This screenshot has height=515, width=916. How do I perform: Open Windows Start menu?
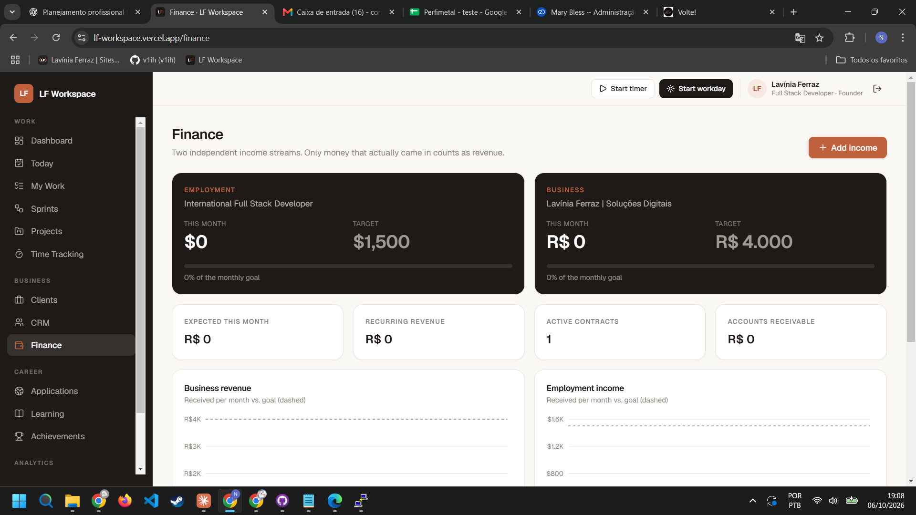click(x=19, y=501)
